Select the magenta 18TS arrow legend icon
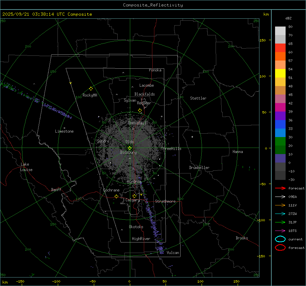The image size is (306, 286). tap(280, 231)
